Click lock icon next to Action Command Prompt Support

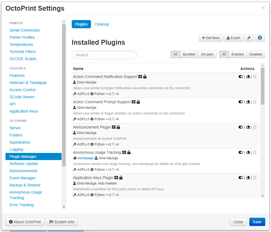point(138,102)
